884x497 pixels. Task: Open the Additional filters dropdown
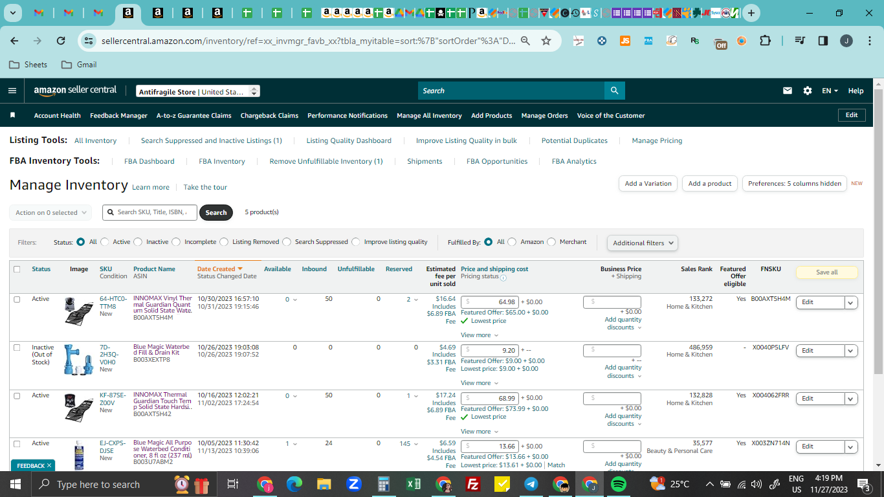point(643,243)
